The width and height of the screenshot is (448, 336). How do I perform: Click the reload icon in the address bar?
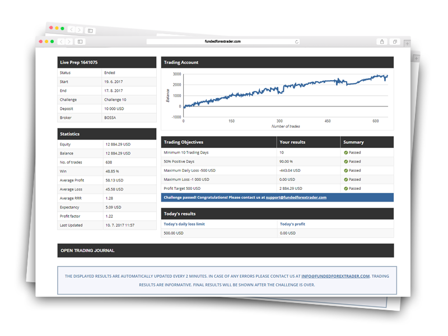coord(297,41)
